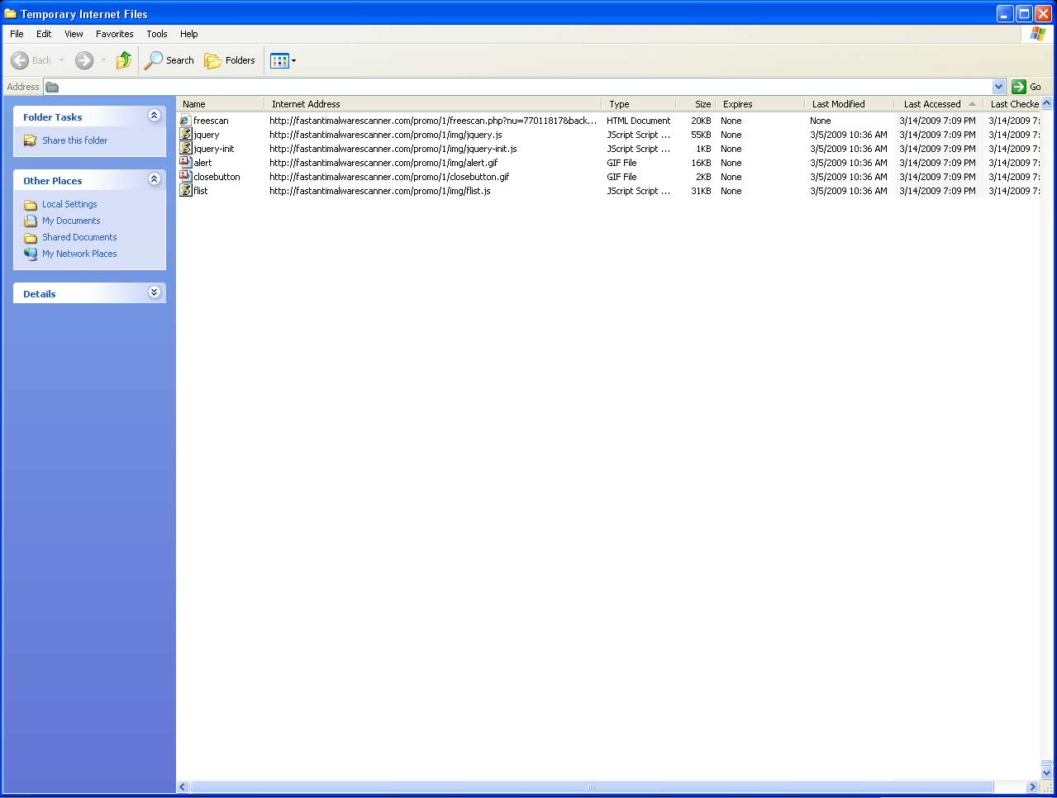
Task: Click the Back arrow icon
Action: (20, 60)
